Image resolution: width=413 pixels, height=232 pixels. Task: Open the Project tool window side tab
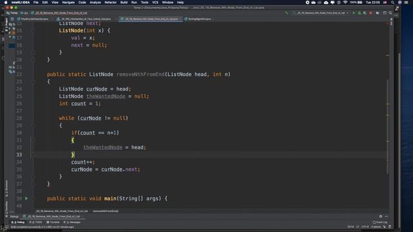pos(6,24)
